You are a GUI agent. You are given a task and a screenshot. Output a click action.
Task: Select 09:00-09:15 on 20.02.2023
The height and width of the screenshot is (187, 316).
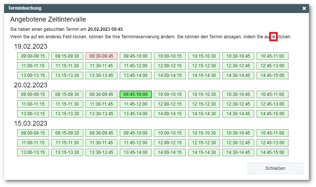(x=33, y=94)
